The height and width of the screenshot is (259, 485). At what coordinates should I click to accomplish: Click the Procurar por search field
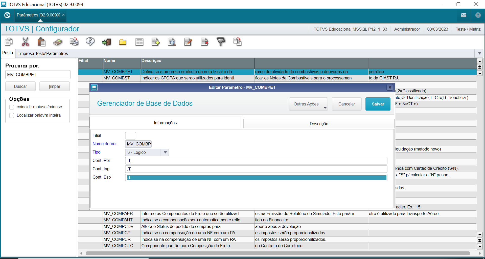pyautogui.click(x=38, y=75)
